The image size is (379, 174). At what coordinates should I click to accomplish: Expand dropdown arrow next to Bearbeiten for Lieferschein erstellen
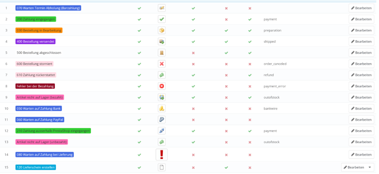coord(370,168)
